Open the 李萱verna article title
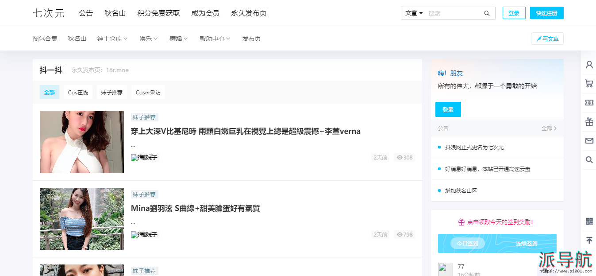 click(x=246, y=131)
